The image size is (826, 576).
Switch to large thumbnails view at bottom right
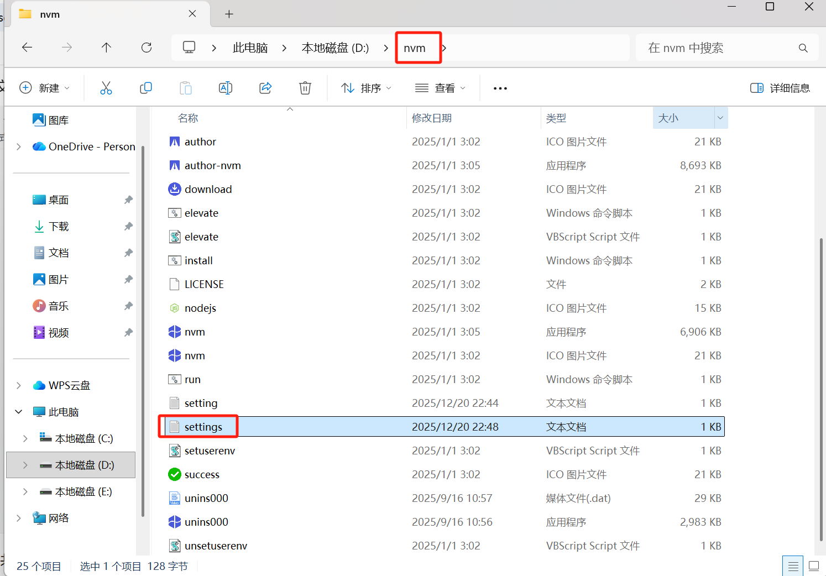coord(813,565)
